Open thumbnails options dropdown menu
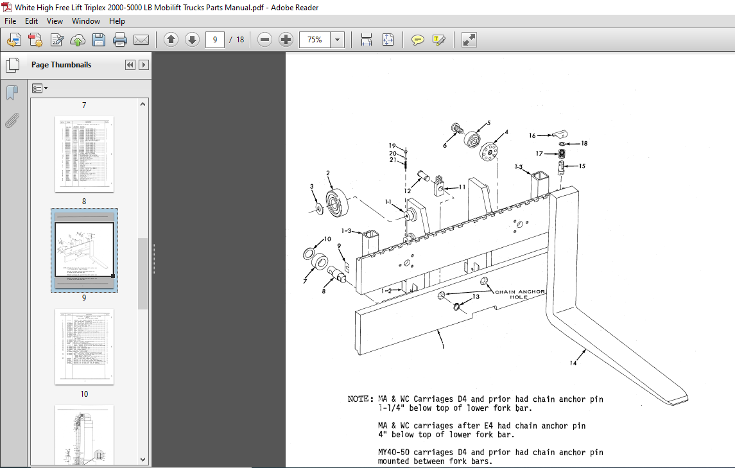 coord(39,88)
